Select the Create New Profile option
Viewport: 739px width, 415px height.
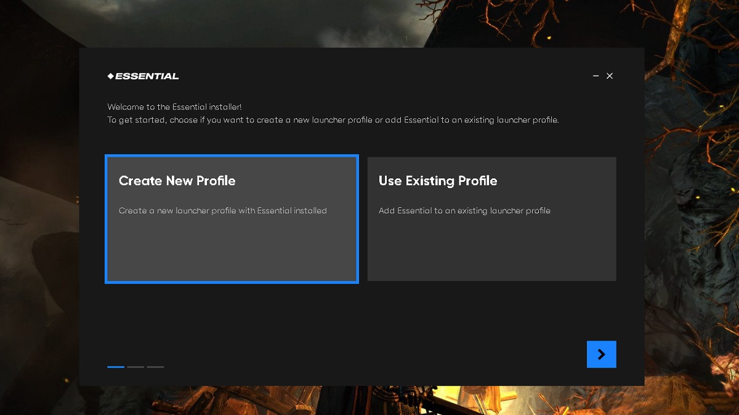click(232, 219)
